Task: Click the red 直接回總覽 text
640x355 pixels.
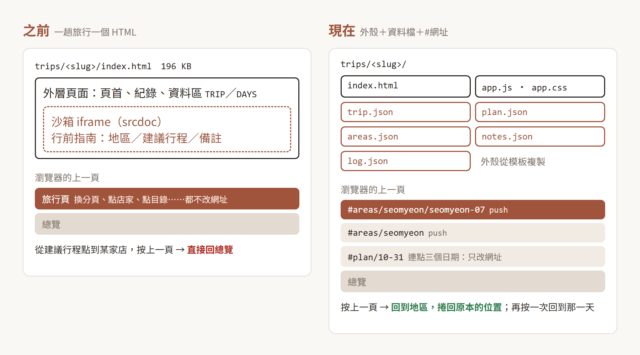Action: pos(210,250)
